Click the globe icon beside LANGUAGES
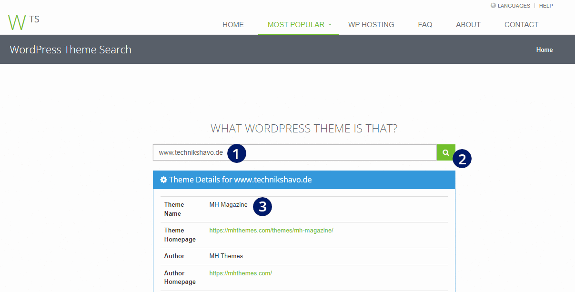 click(x=493, y=6)
